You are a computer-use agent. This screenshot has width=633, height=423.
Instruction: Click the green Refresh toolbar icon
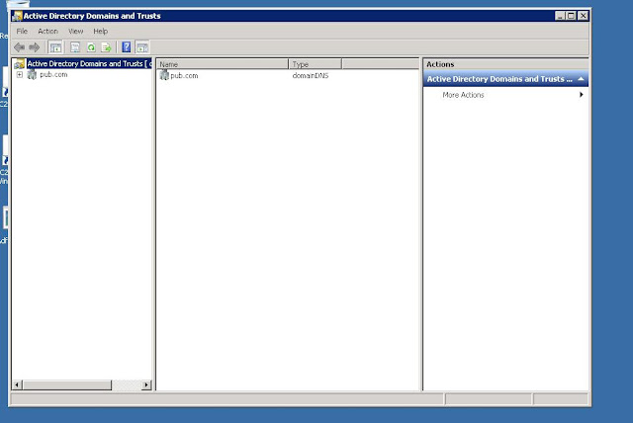91,47
